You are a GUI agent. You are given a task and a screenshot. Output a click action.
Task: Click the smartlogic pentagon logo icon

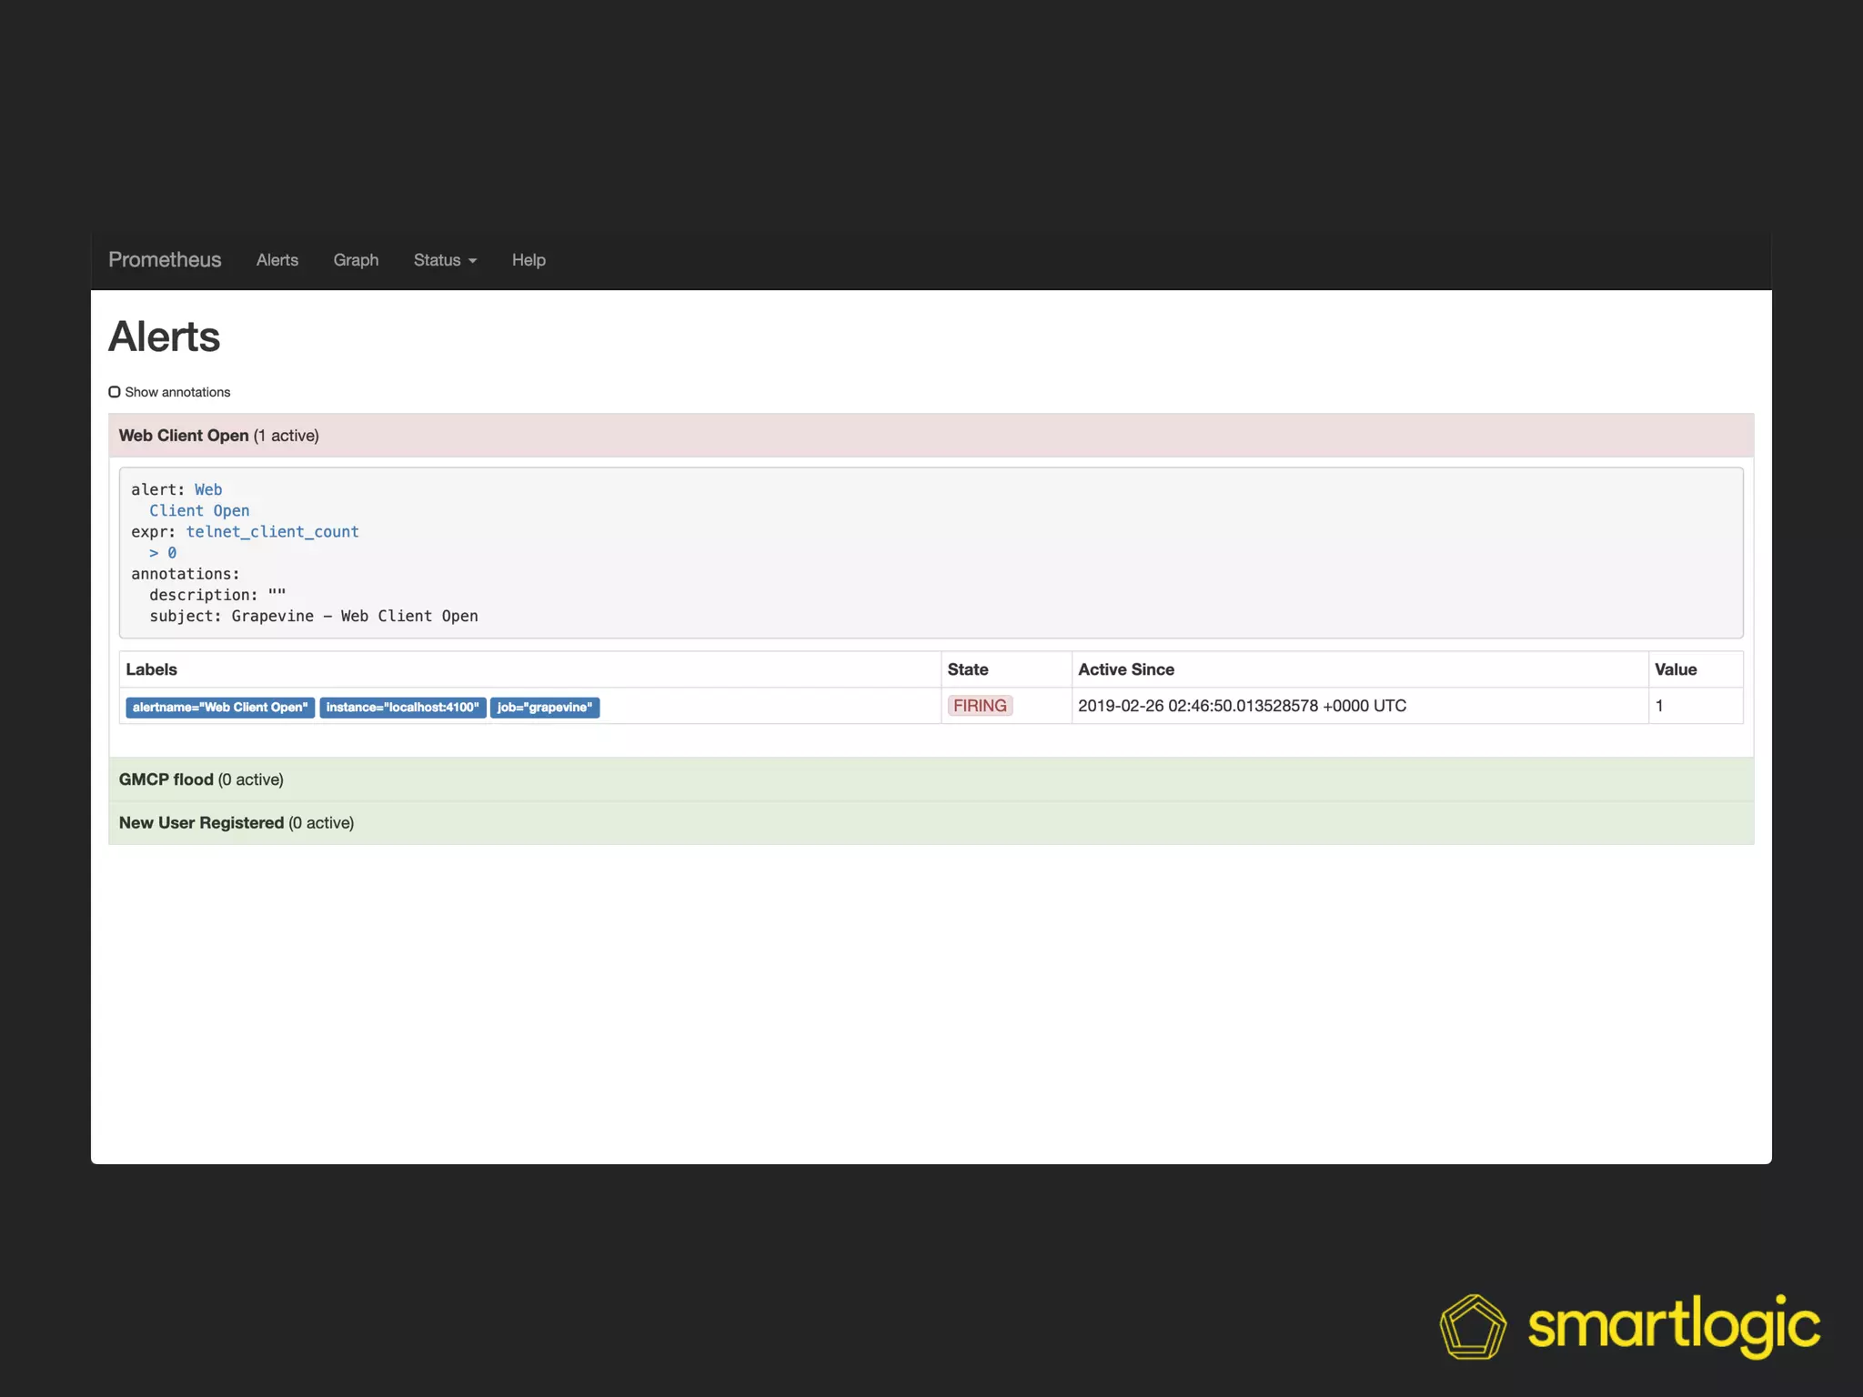(x=1472, y=1327)
